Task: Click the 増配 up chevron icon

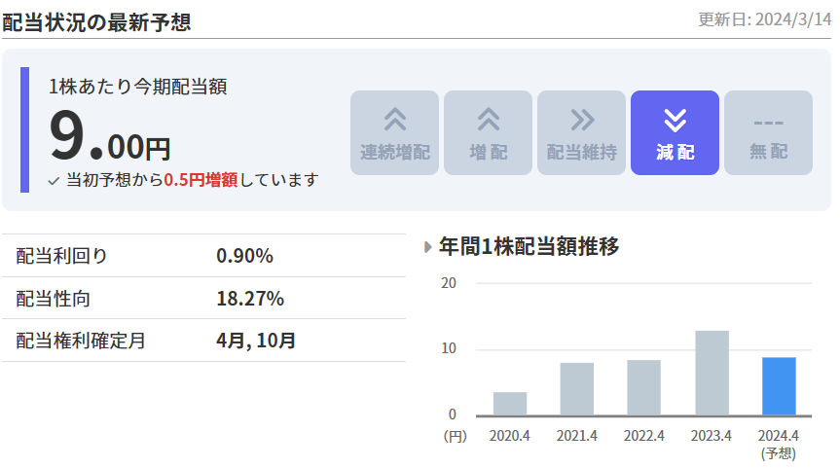Action: pyautogui.click(x=488, y=120)
